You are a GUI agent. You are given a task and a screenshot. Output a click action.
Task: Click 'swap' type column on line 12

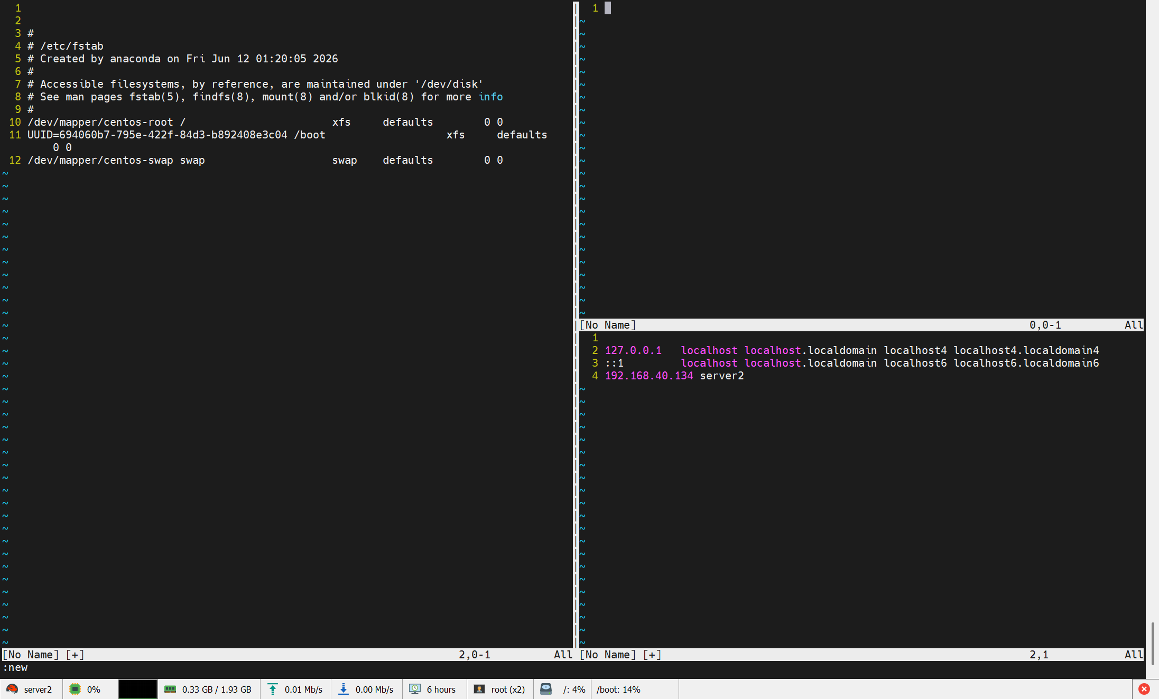click(x=345, y=160)
